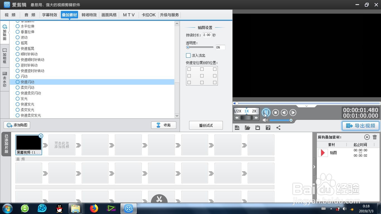Open the ＭＴＶ tab
The height and width of the screenshot is (214, 381).
[129, 15]
